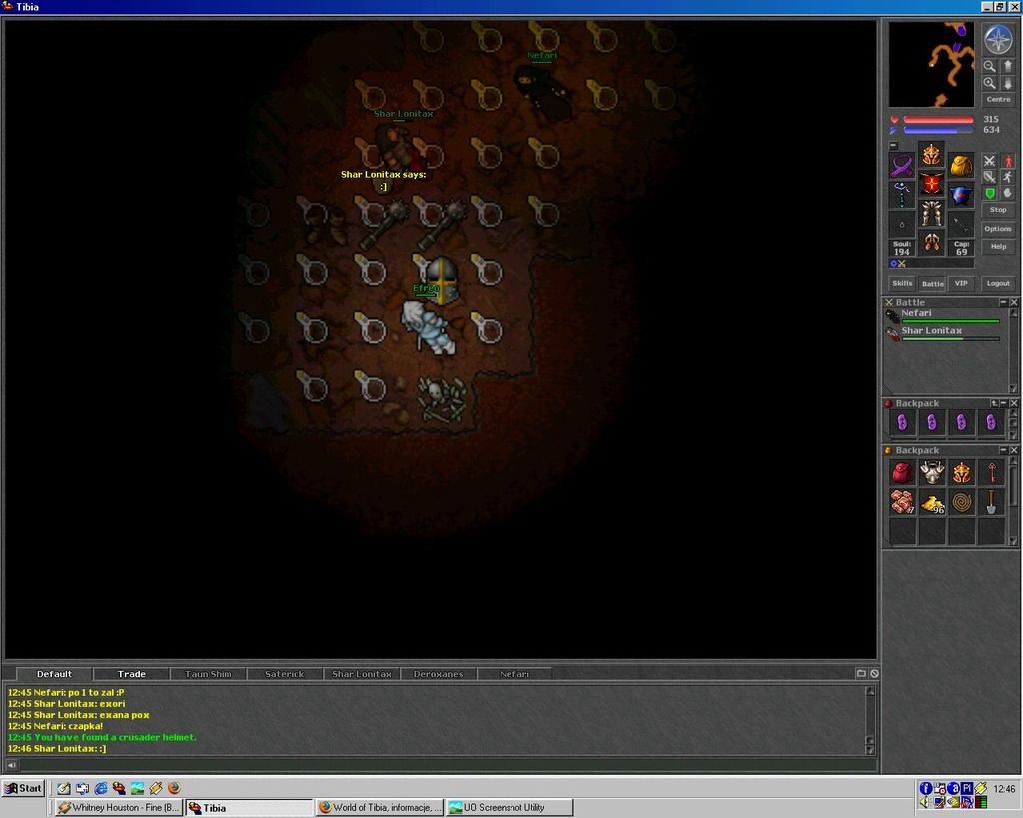Click the empty ring slot
This screenshot has height=818, width=1023.
(x=902, y=224)
